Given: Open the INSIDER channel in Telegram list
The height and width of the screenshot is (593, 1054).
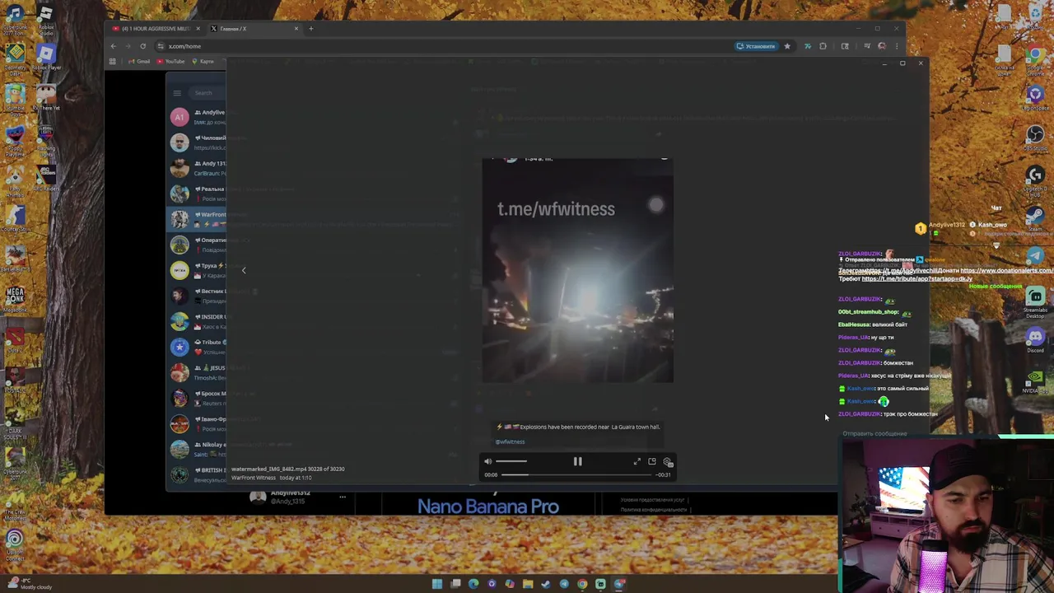Looking at the screenshot, I should click(x=196, y=321).
